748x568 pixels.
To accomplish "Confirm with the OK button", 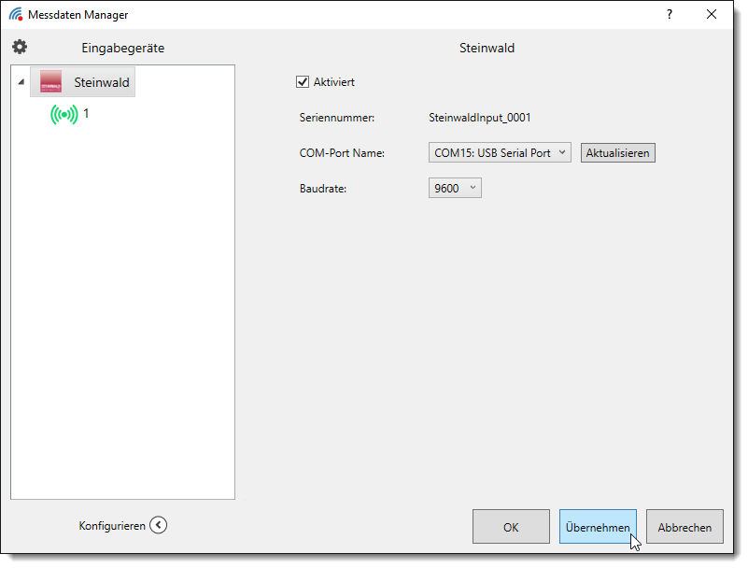I will [x=511, y=527].
